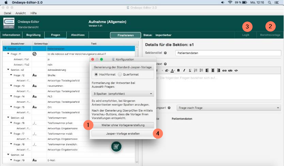
Task: Open the Notification Center icon
Action: [x=277, y=2]
